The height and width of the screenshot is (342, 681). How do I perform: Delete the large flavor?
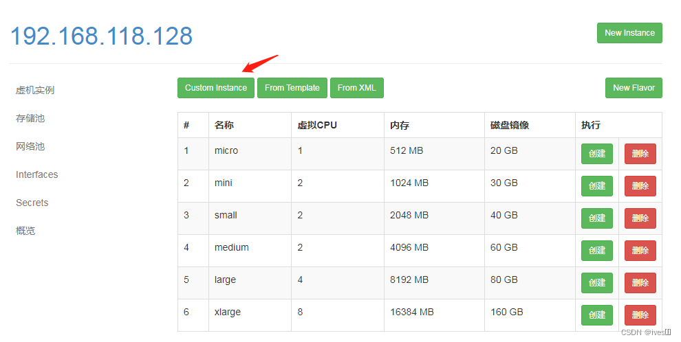tap(640, 283)
